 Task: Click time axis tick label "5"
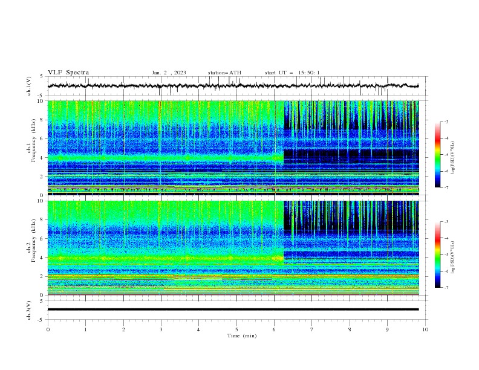236,329
